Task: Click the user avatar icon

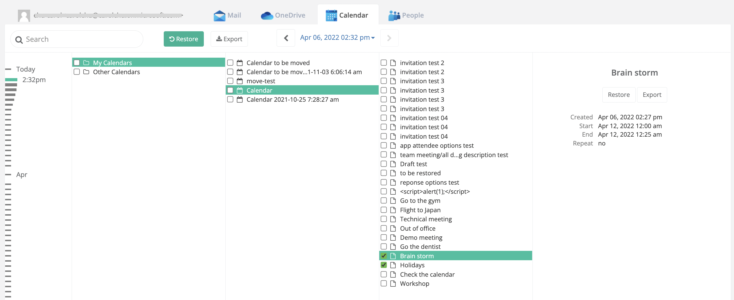Action: (x=24, y=15)
